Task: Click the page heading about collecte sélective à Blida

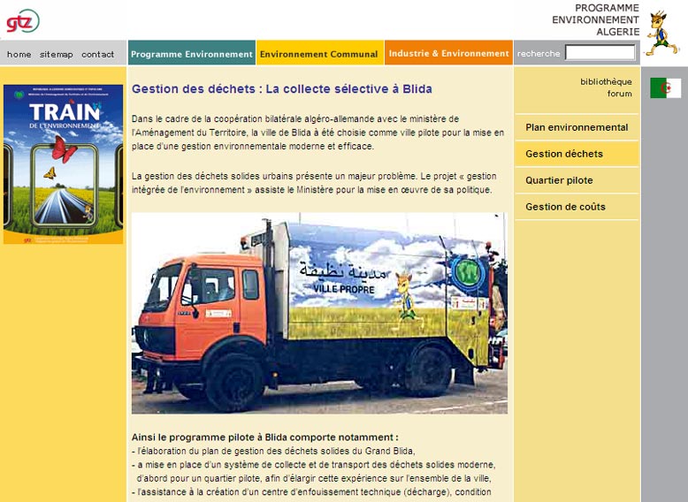Action: [x=282, y=89]
